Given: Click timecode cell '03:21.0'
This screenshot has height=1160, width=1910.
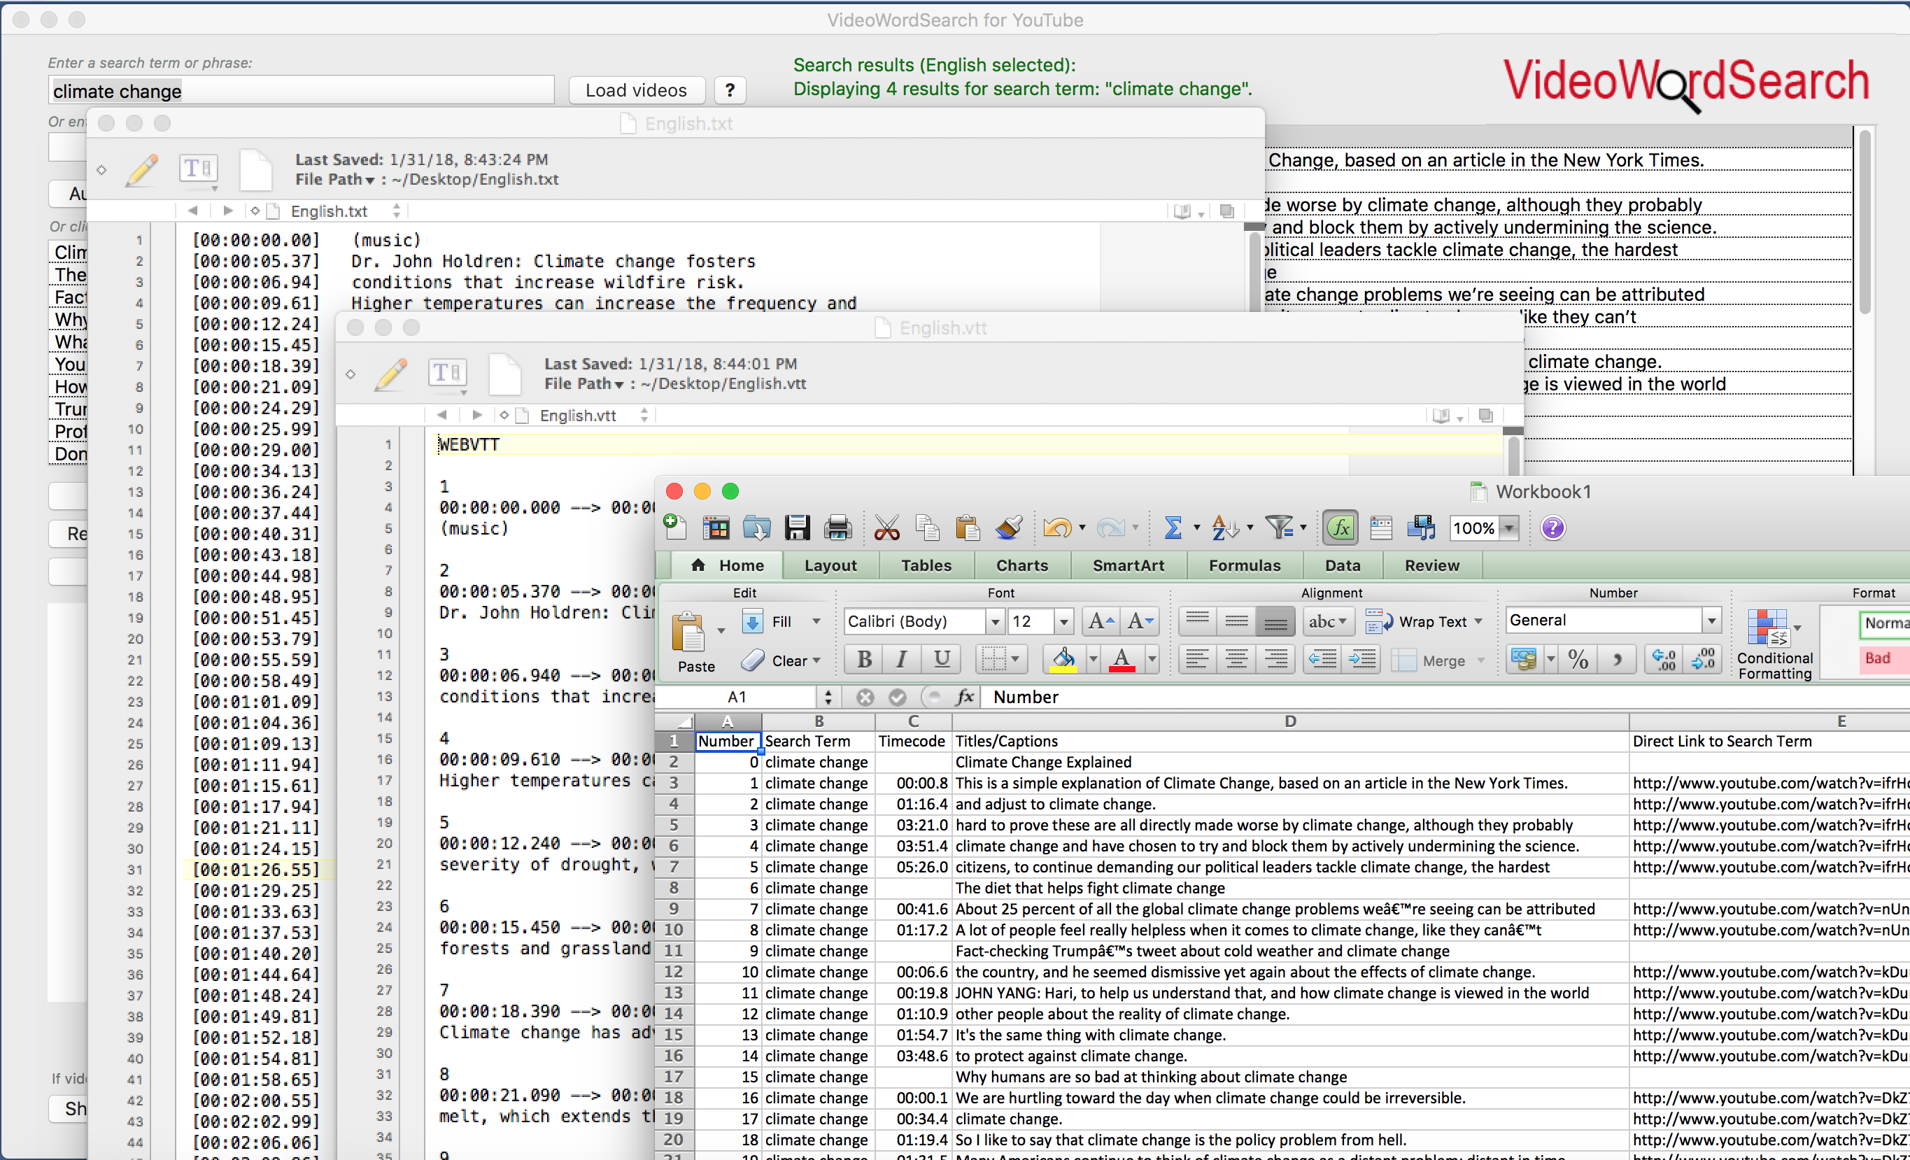Looking at the screenshot, I should tap(913, 824).
